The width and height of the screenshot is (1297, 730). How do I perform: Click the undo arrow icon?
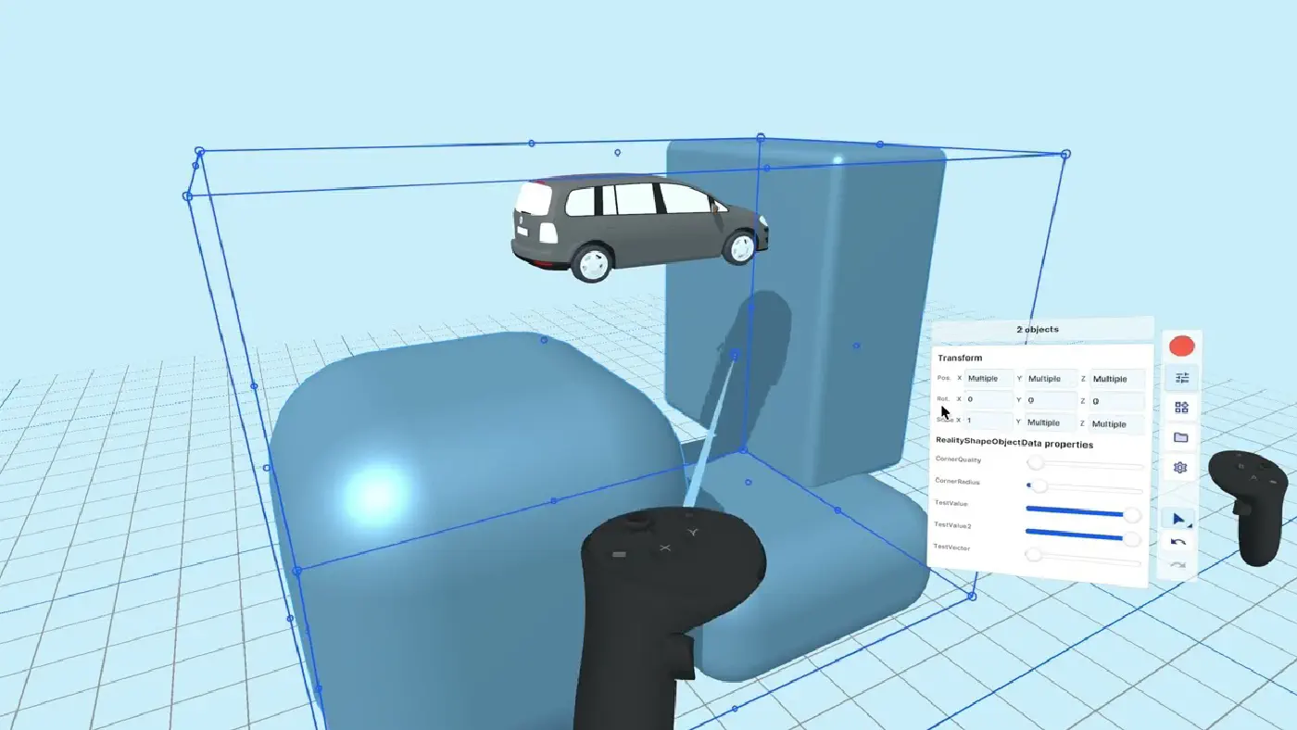[1178, 542]
